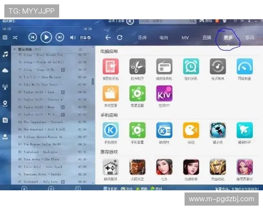Open the ringtone maker scissors app
The width and height of the screenshot is (263, 210).
[137, 67]
